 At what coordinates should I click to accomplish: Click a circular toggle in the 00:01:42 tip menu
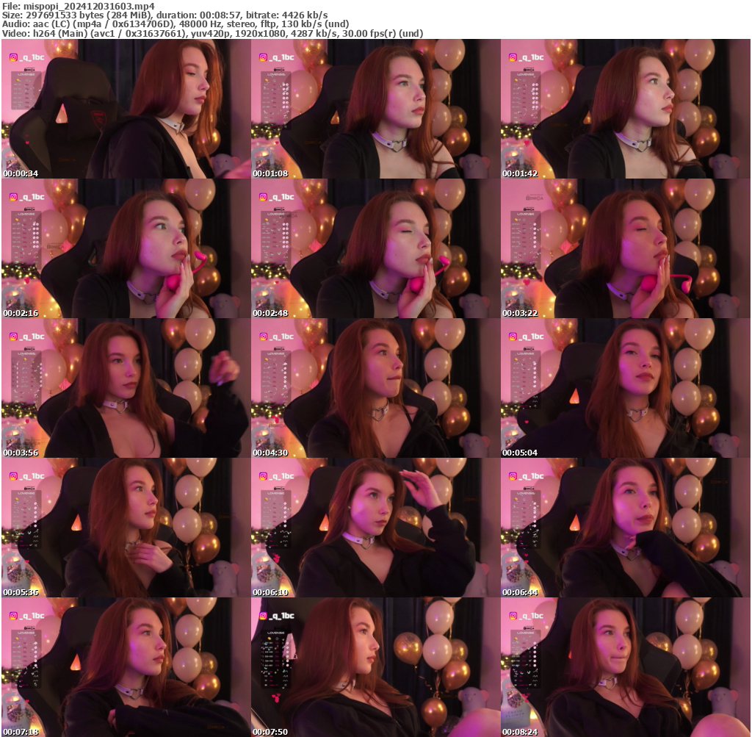coord(534,85)
